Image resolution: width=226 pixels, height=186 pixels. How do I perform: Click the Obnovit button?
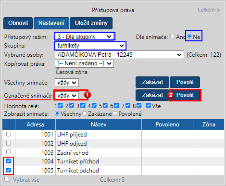(x=18, y=23)
